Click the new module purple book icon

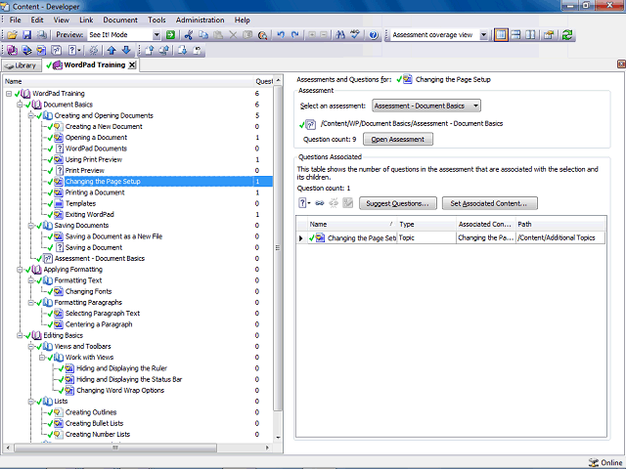point(12,50)
